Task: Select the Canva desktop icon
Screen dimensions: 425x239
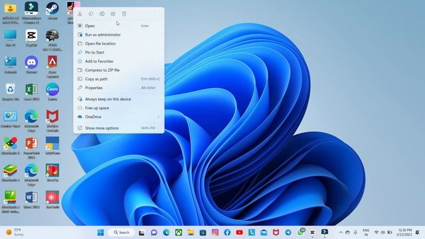Action: point(52,92)
